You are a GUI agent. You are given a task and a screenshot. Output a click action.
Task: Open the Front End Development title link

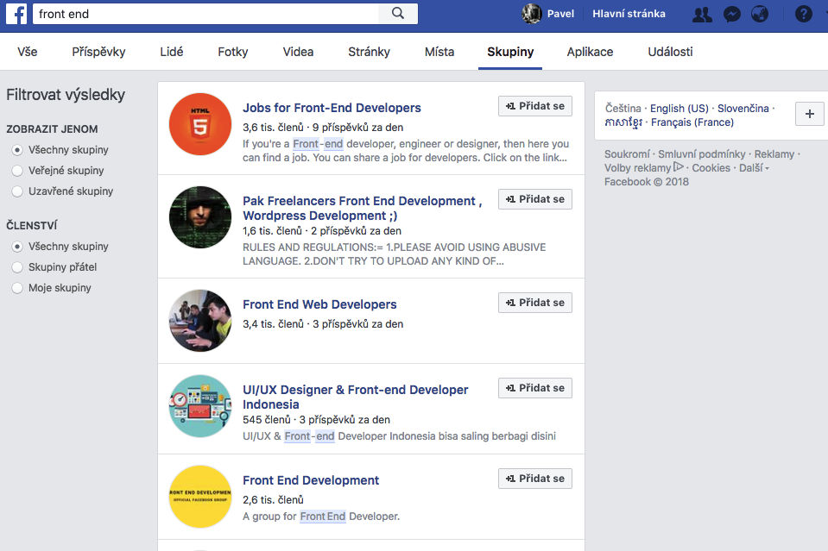coord(311,480)
